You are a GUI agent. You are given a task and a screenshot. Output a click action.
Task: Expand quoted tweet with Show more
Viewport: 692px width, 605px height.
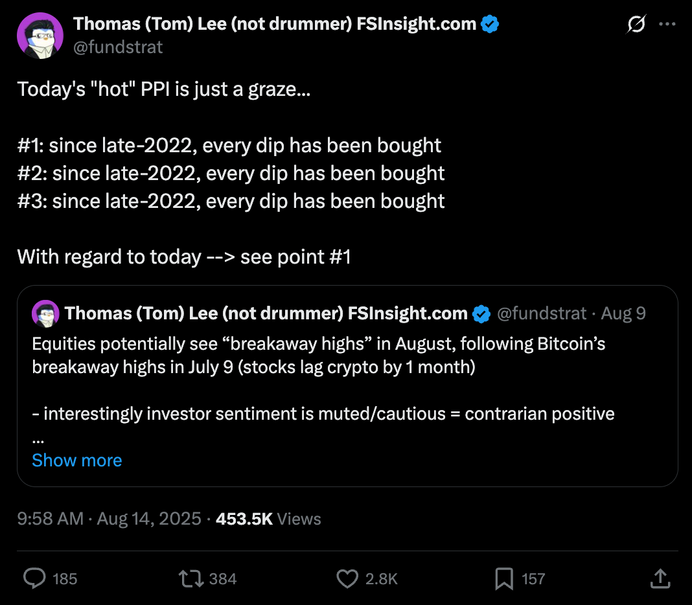(76, 460)
